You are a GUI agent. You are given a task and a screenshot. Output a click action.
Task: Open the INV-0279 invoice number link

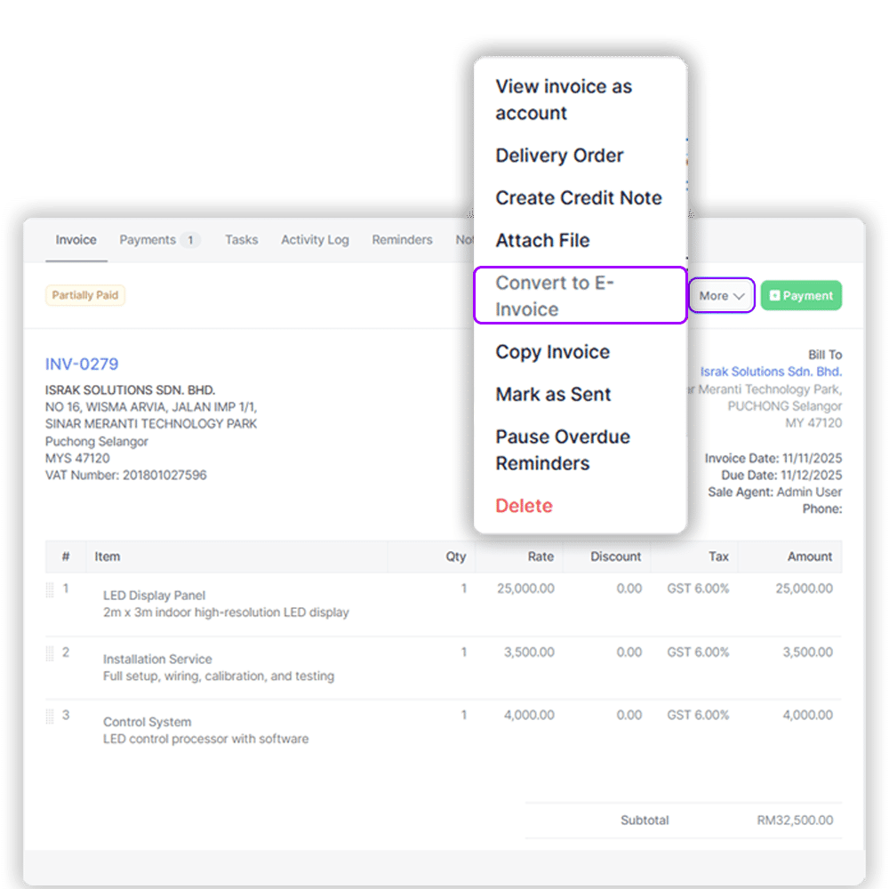tap(82, 364)
